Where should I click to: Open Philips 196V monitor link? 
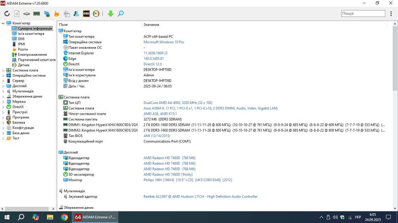[x=188, y=180]
